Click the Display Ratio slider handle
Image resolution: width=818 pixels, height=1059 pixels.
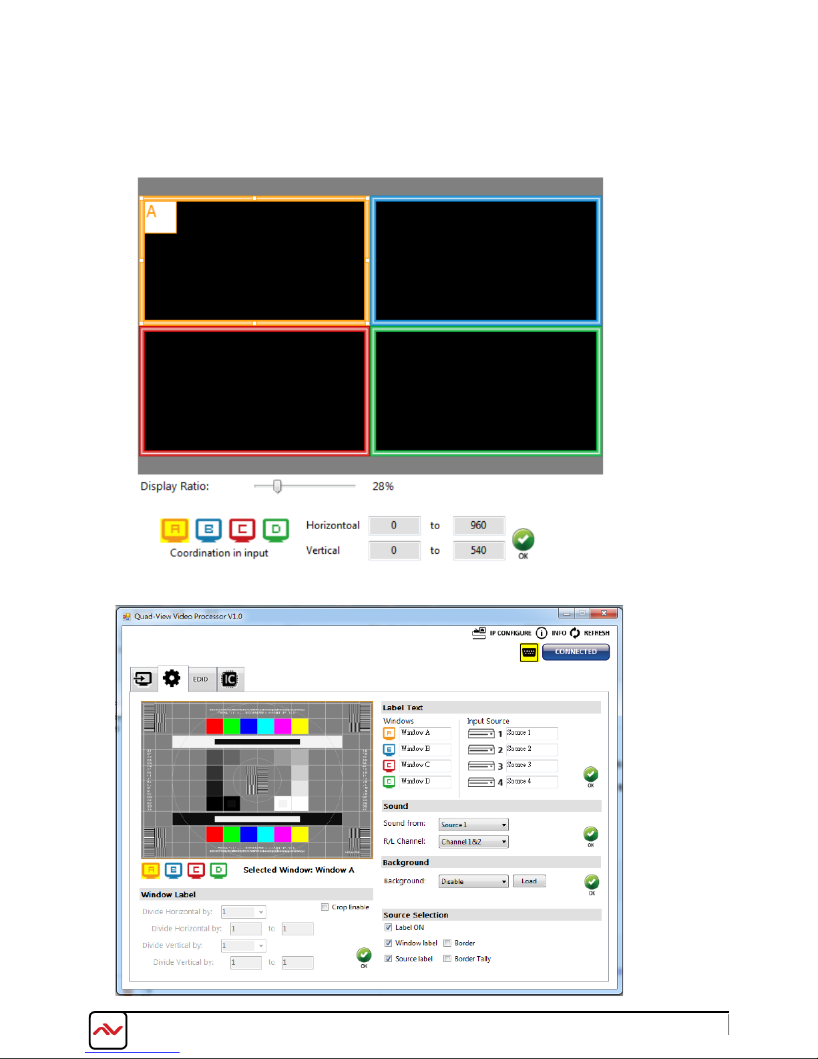coord(278,486)
